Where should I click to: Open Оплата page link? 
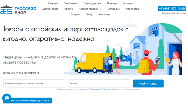(69, 9)
